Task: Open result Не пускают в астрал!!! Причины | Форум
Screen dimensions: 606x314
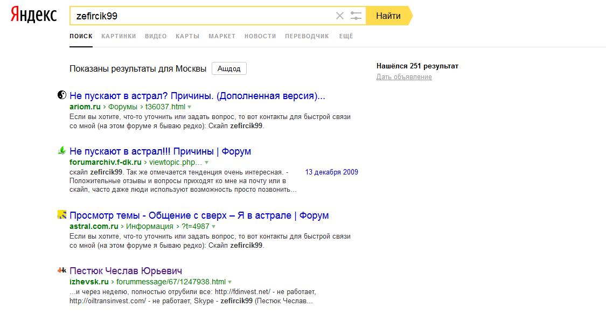Action: (161, 151)
